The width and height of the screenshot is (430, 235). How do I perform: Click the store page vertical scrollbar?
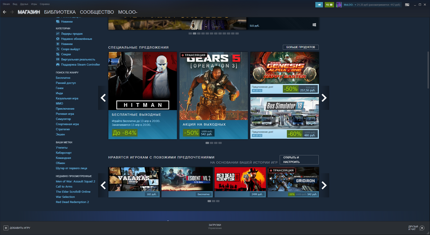pyautogui.click(x=428, y=70)
